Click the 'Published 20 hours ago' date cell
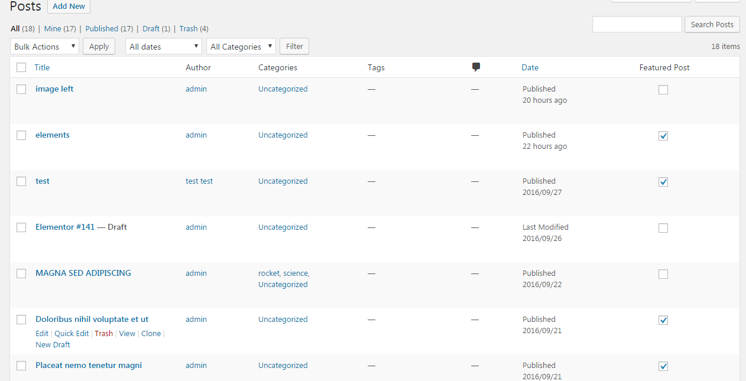 click(x=544, y=95)
